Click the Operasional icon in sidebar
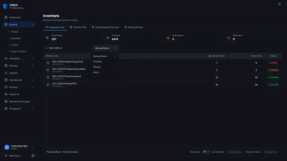This screenshot has width=287, height=161. tap(6, 80)
